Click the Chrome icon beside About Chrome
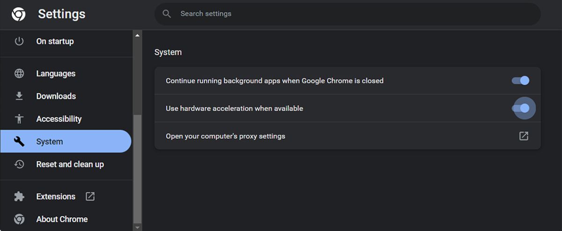 point(19,219)
